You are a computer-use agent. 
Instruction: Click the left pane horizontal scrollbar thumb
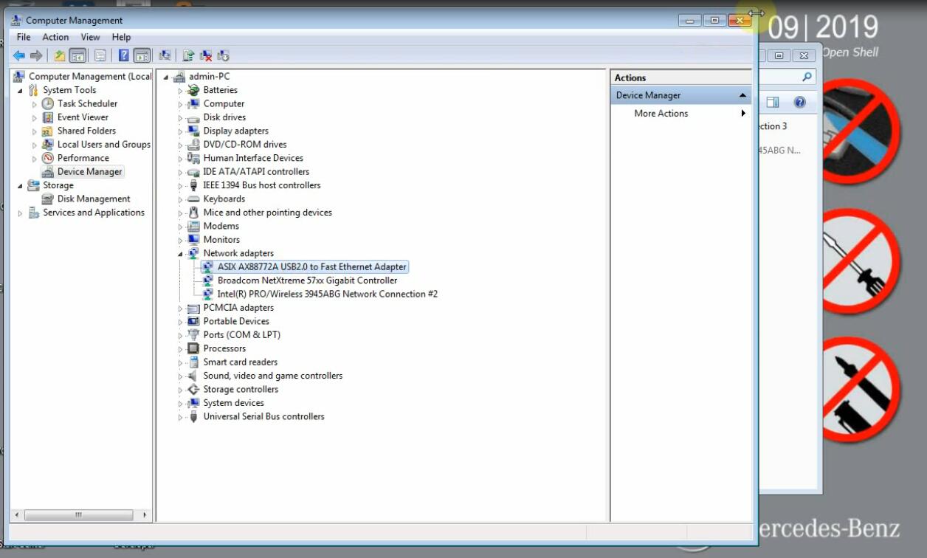coord(77,514)
